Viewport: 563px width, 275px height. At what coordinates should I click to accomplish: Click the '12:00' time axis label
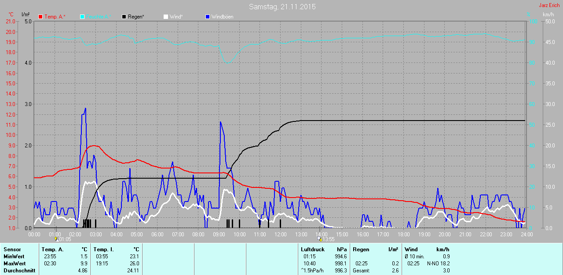tap(281, 235)
